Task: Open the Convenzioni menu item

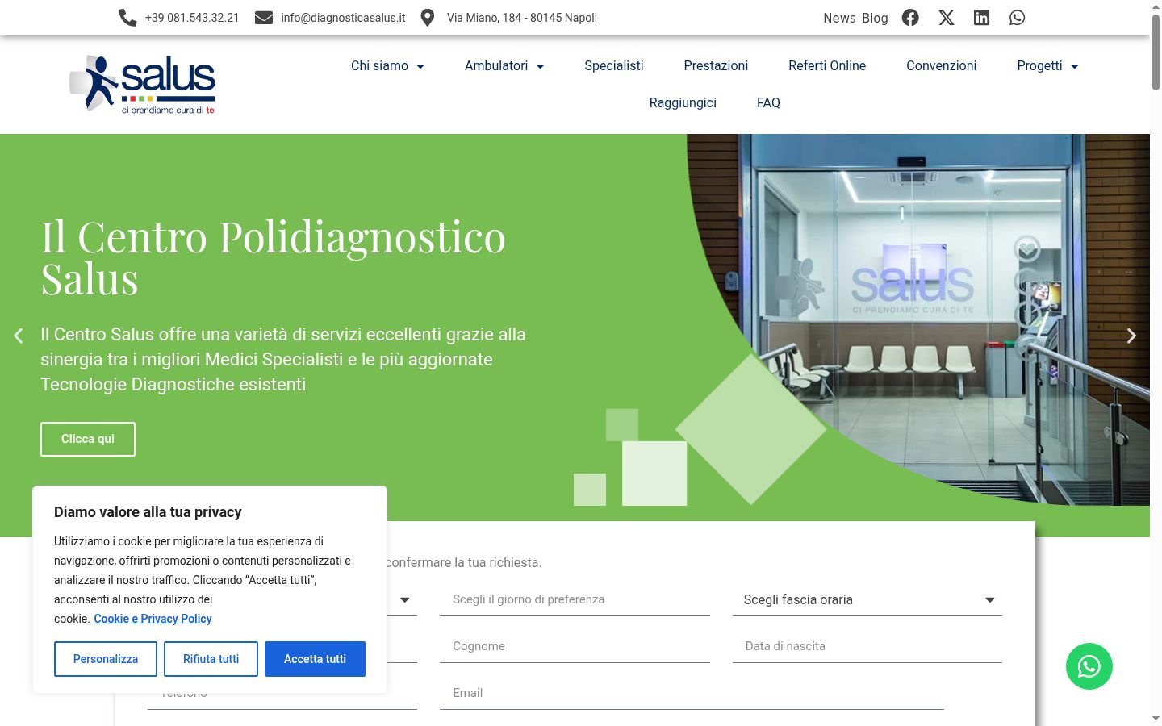Action: point(941,66)
